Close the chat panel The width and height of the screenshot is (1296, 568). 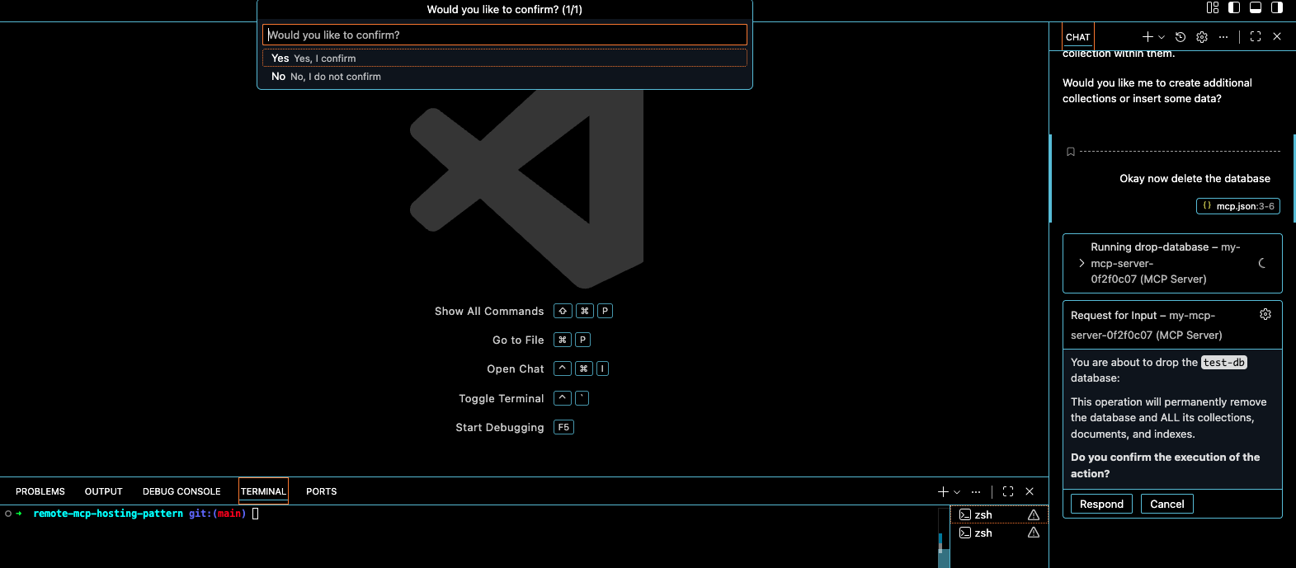click(1277, 37)
